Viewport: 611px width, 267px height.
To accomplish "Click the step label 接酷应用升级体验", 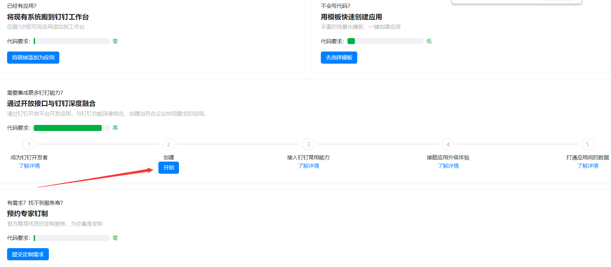I will click(448, 158).
